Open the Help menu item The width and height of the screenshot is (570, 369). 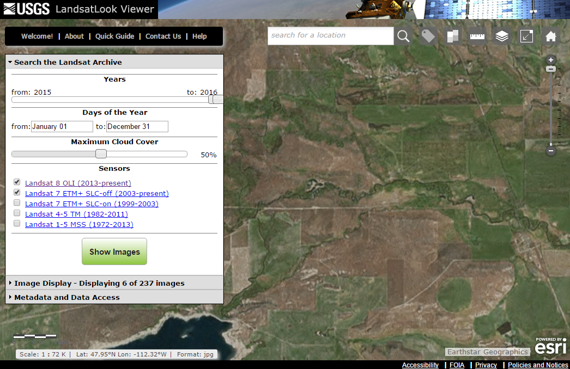pyautogui.click(x=199, y=36)
